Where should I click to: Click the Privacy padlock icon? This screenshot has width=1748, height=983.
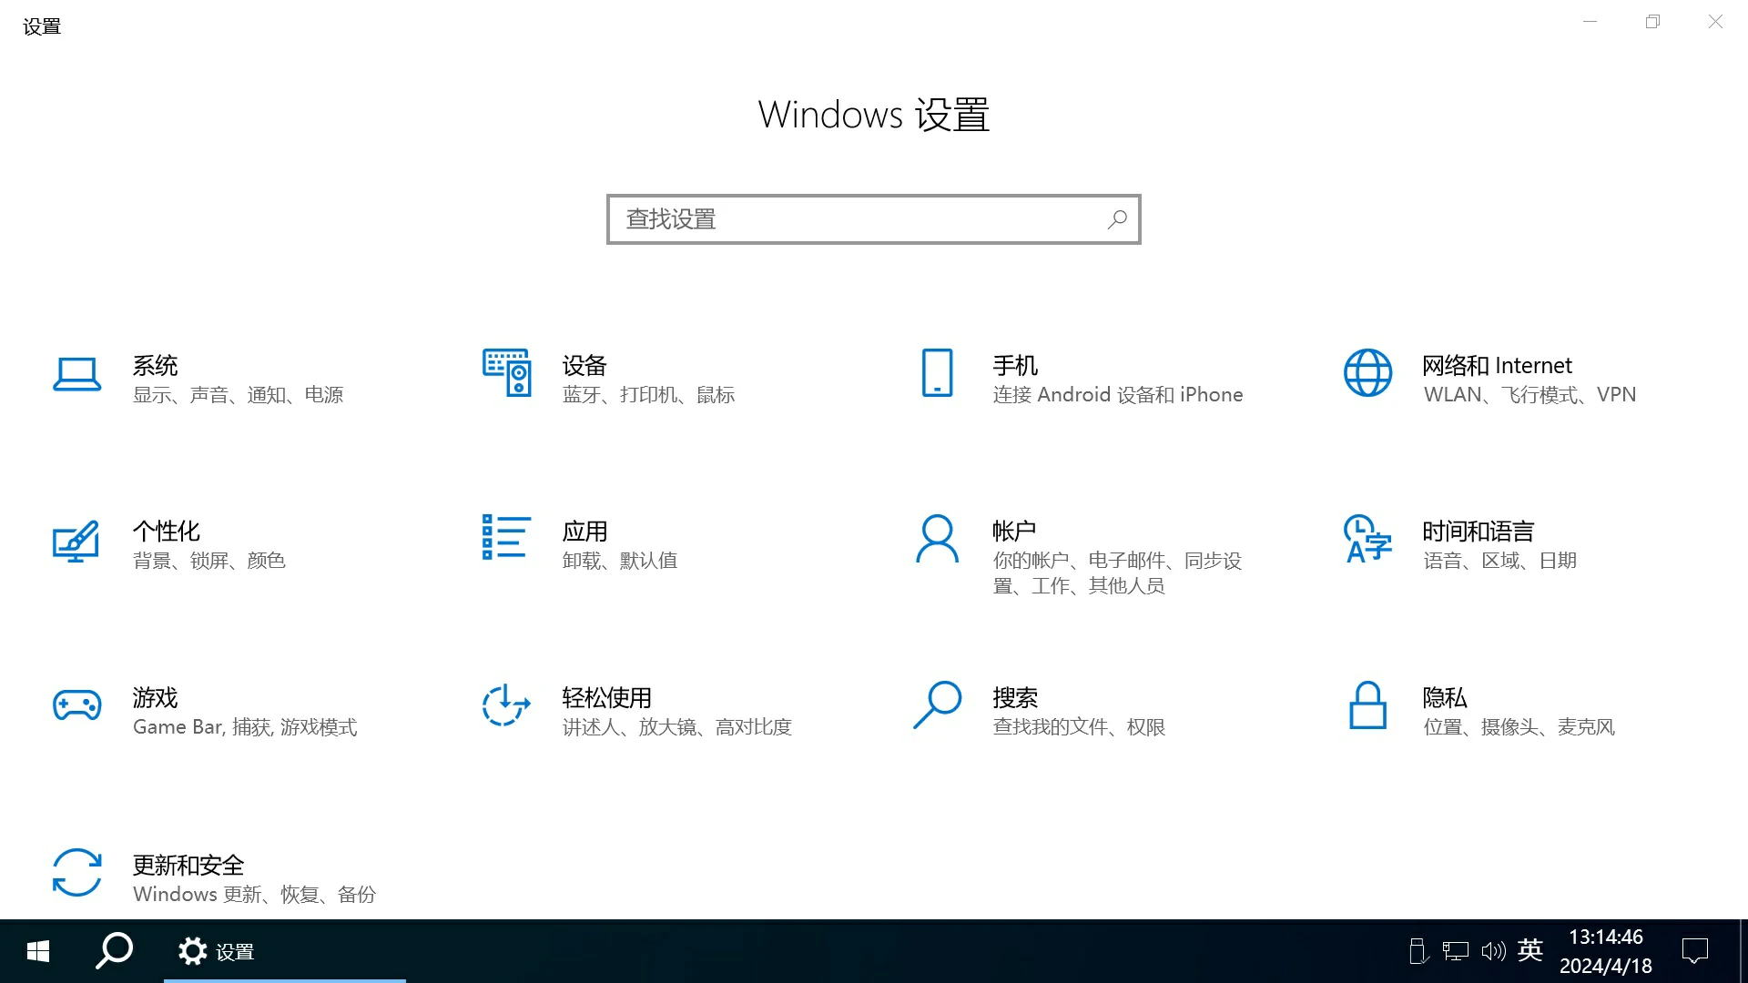(x=1367, y=705)
